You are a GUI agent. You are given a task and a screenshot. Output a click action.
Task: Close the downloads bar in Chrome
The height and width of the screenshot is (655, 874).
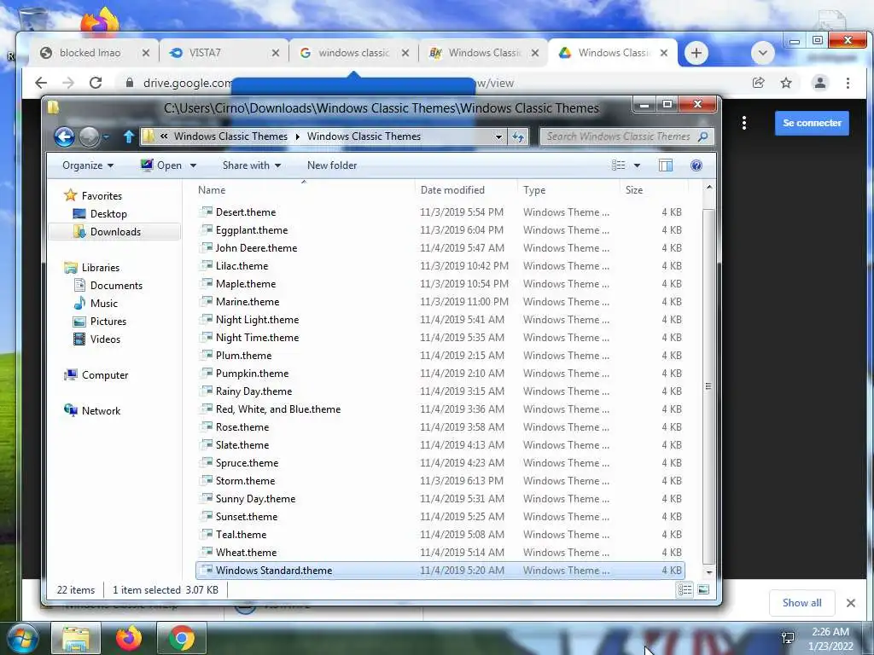pyautogui.click(x=851, y=603)
